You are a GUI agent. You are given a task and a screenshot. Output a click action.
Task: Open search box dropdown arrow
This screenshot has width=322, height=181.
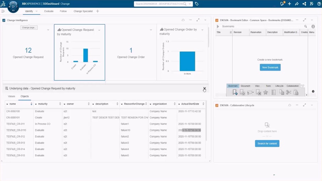(x=190, y=4)
